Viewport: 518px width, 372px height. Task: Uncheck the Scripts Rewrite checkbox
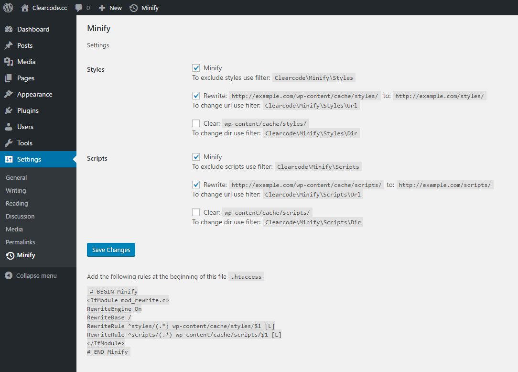(x=196, y=185)
